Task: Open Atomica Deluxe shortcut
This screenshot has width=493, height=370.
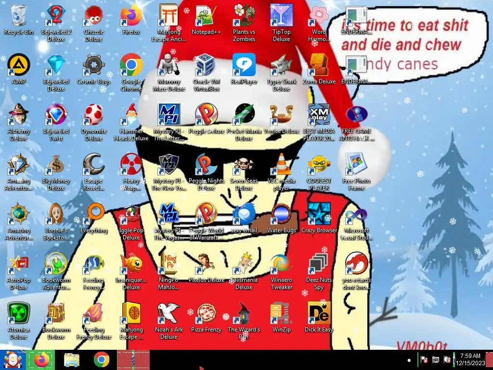Action: 19,321
